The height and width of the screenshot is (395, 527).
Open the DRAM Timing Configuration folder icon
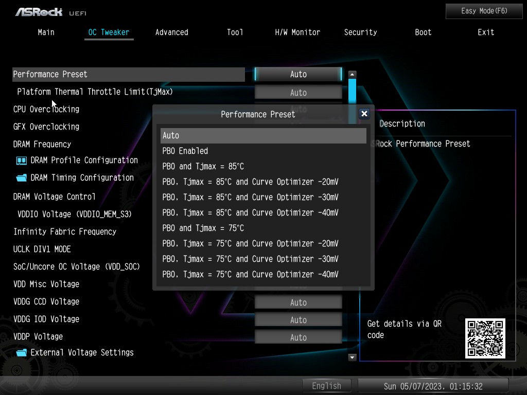pyautogui.click(x=21, y=178)
